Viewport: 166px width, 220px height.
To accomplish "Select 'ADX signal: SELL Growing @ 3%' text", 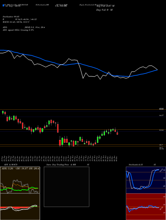I will [x=18, y=30].
